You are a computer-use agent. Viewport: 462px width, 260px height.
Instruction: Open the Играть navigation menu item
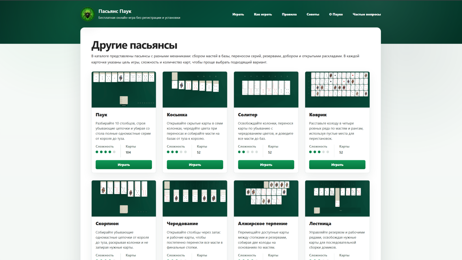pyautogui.click(x=238, y=14)
